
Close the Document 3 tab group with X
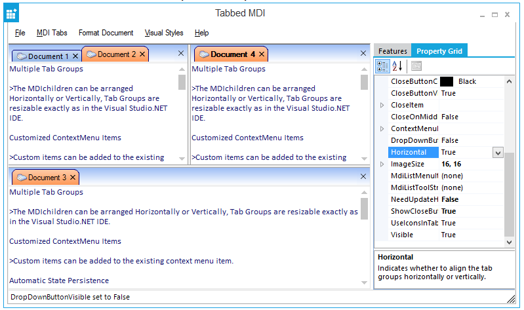click(364, 177)
